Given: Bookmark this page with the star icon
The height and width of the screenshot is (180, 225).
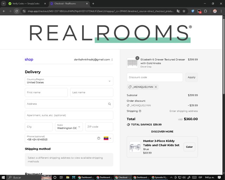Looking at the screenshot, I should coord(184,11).
